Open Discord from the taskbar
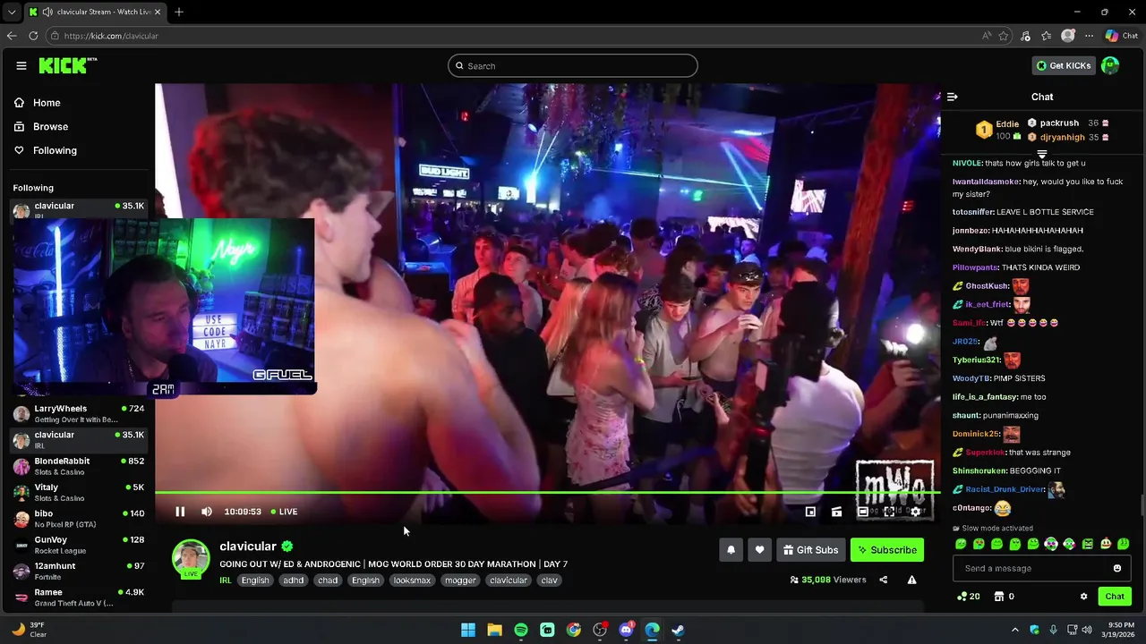The image size is (1146, 644). point(626,630)
